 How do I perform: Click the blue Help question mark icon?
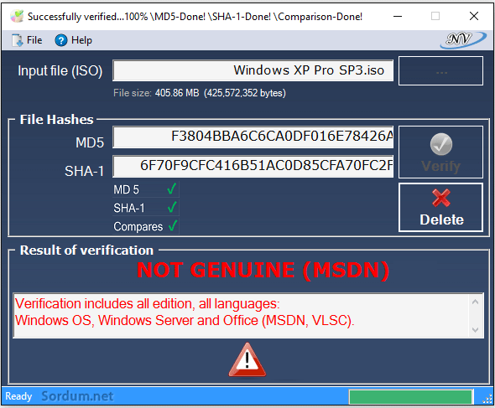[61, 40]
